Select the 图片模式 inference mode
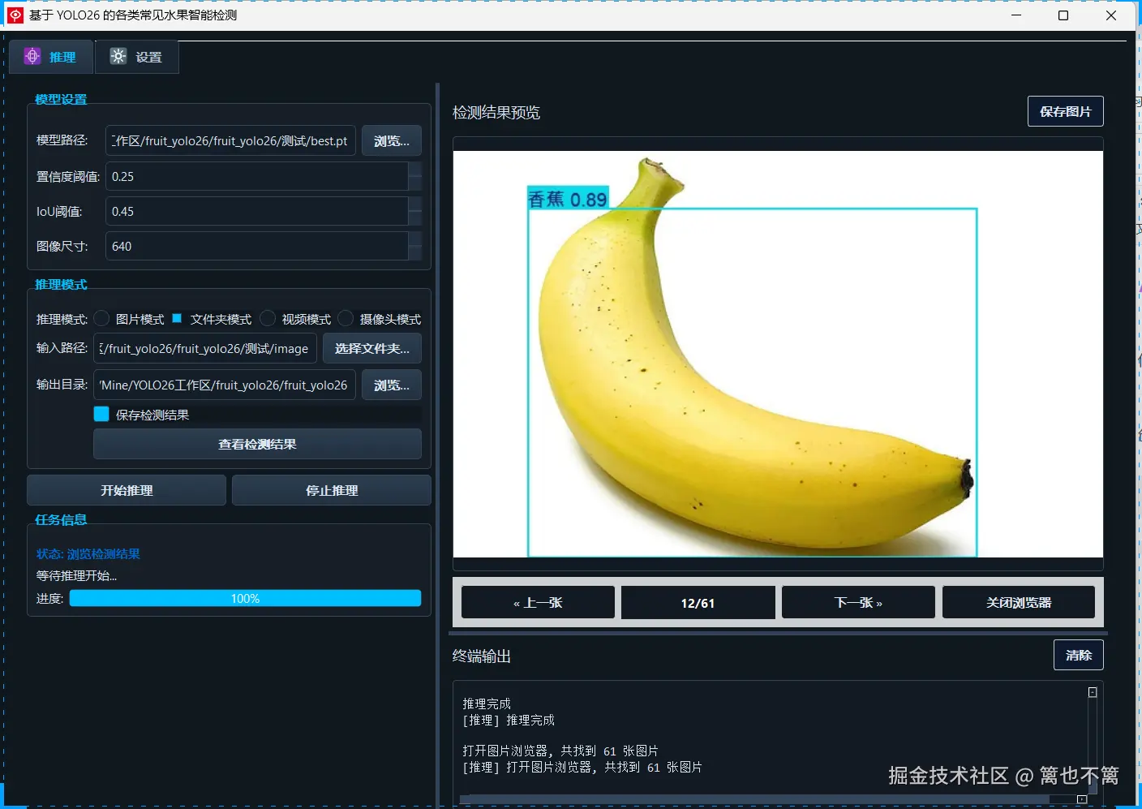1142x809 pixels. click(101, 318)
